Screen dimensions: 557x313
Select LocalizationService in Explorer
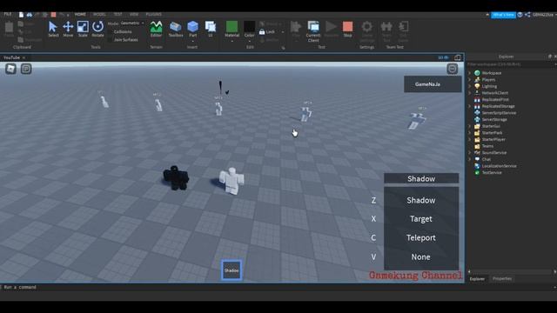click(x=499, y=166)
